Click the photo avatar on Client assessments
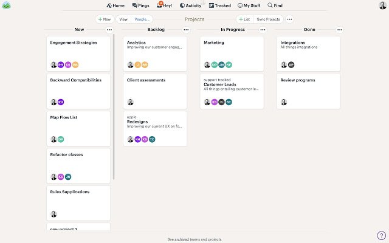389x243 pixels. pos(130,102)
